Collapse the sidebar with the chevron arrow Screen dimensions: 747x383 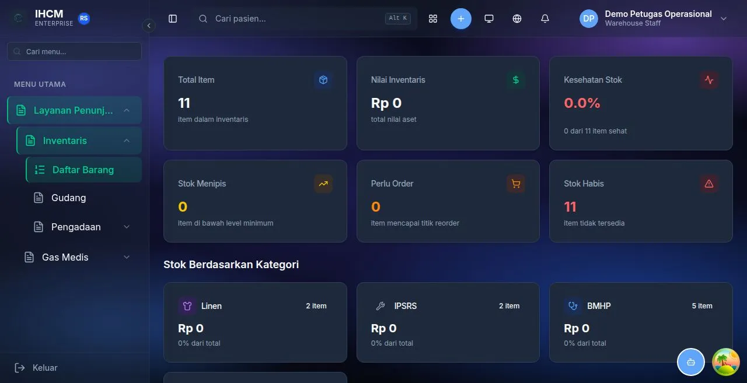149,26
